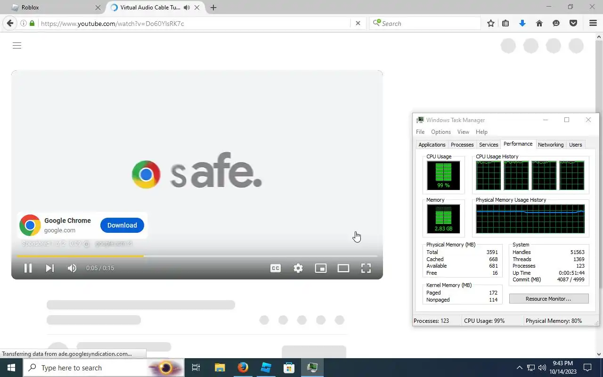Mute the video volume
The width and height of the screenshot is (603, 377).
(72, 268)
